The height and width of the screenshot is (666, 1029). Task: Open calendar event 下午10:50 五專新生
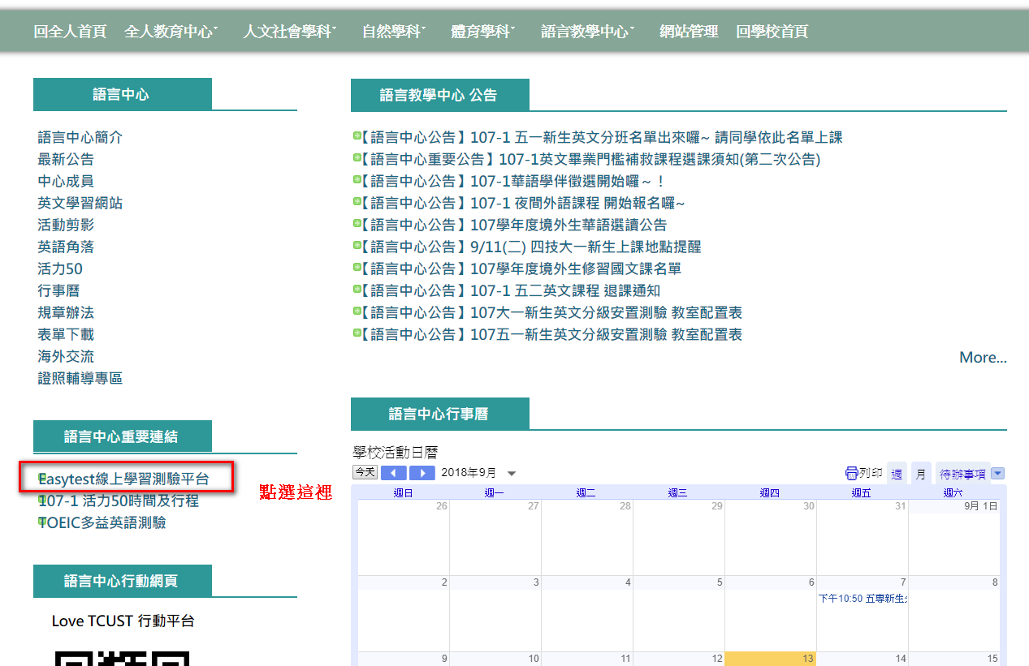[x=863, y=599]
